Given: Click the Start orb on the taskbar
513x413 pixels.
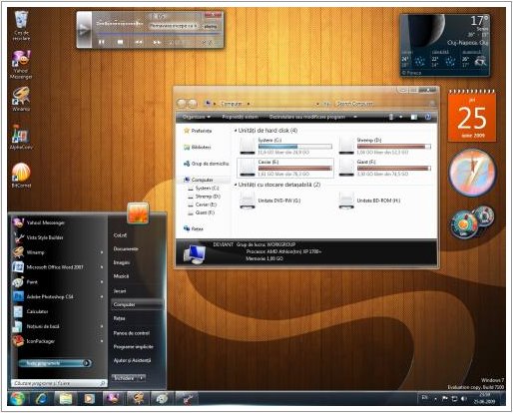Looking at the screenshot, I should tap(17, 398).
